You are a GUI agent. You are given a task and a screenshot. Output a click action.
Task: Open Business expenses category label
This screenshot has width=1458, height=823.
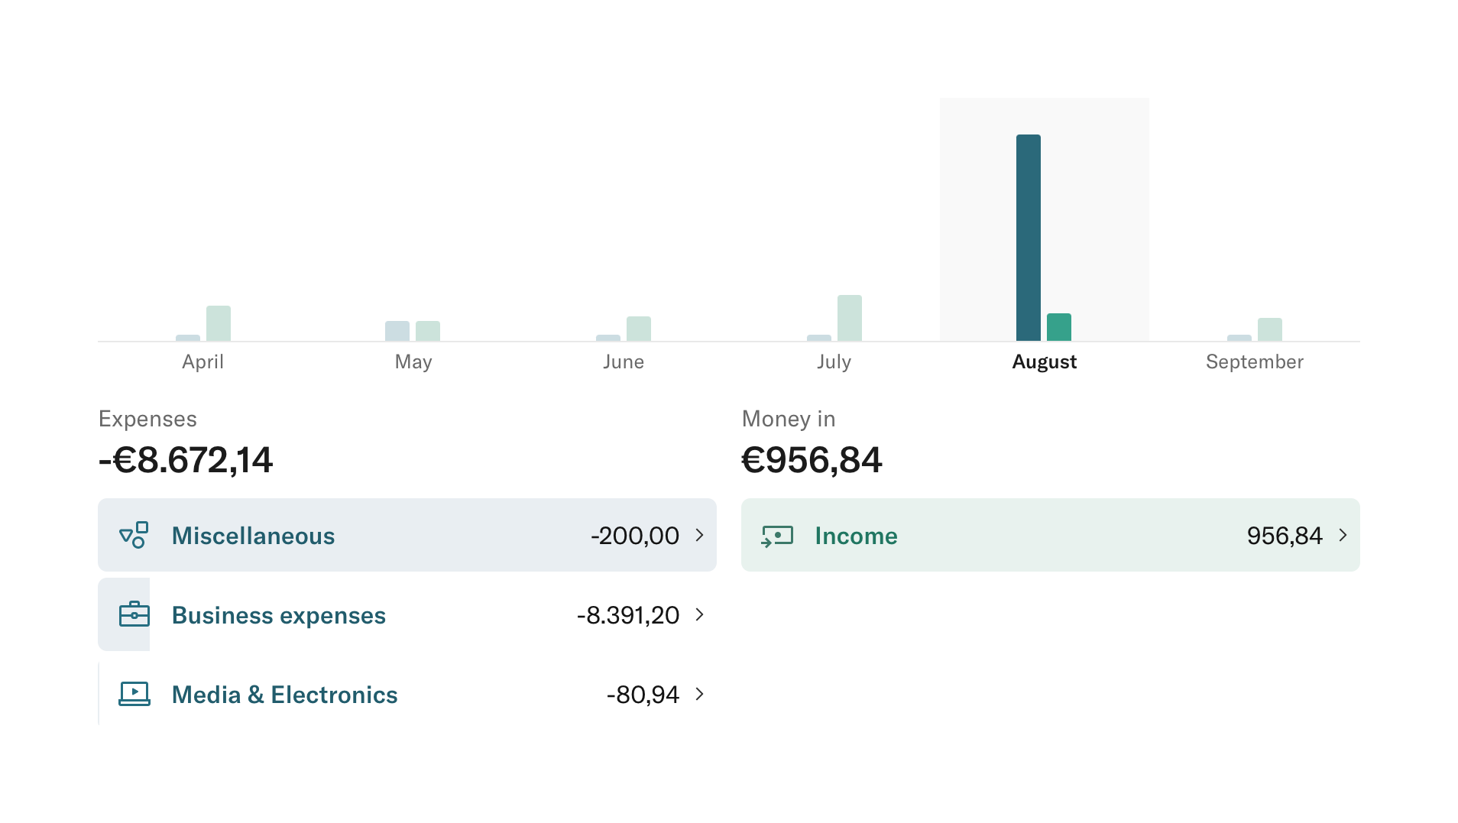pyautogui.click(x=278, y=615)
